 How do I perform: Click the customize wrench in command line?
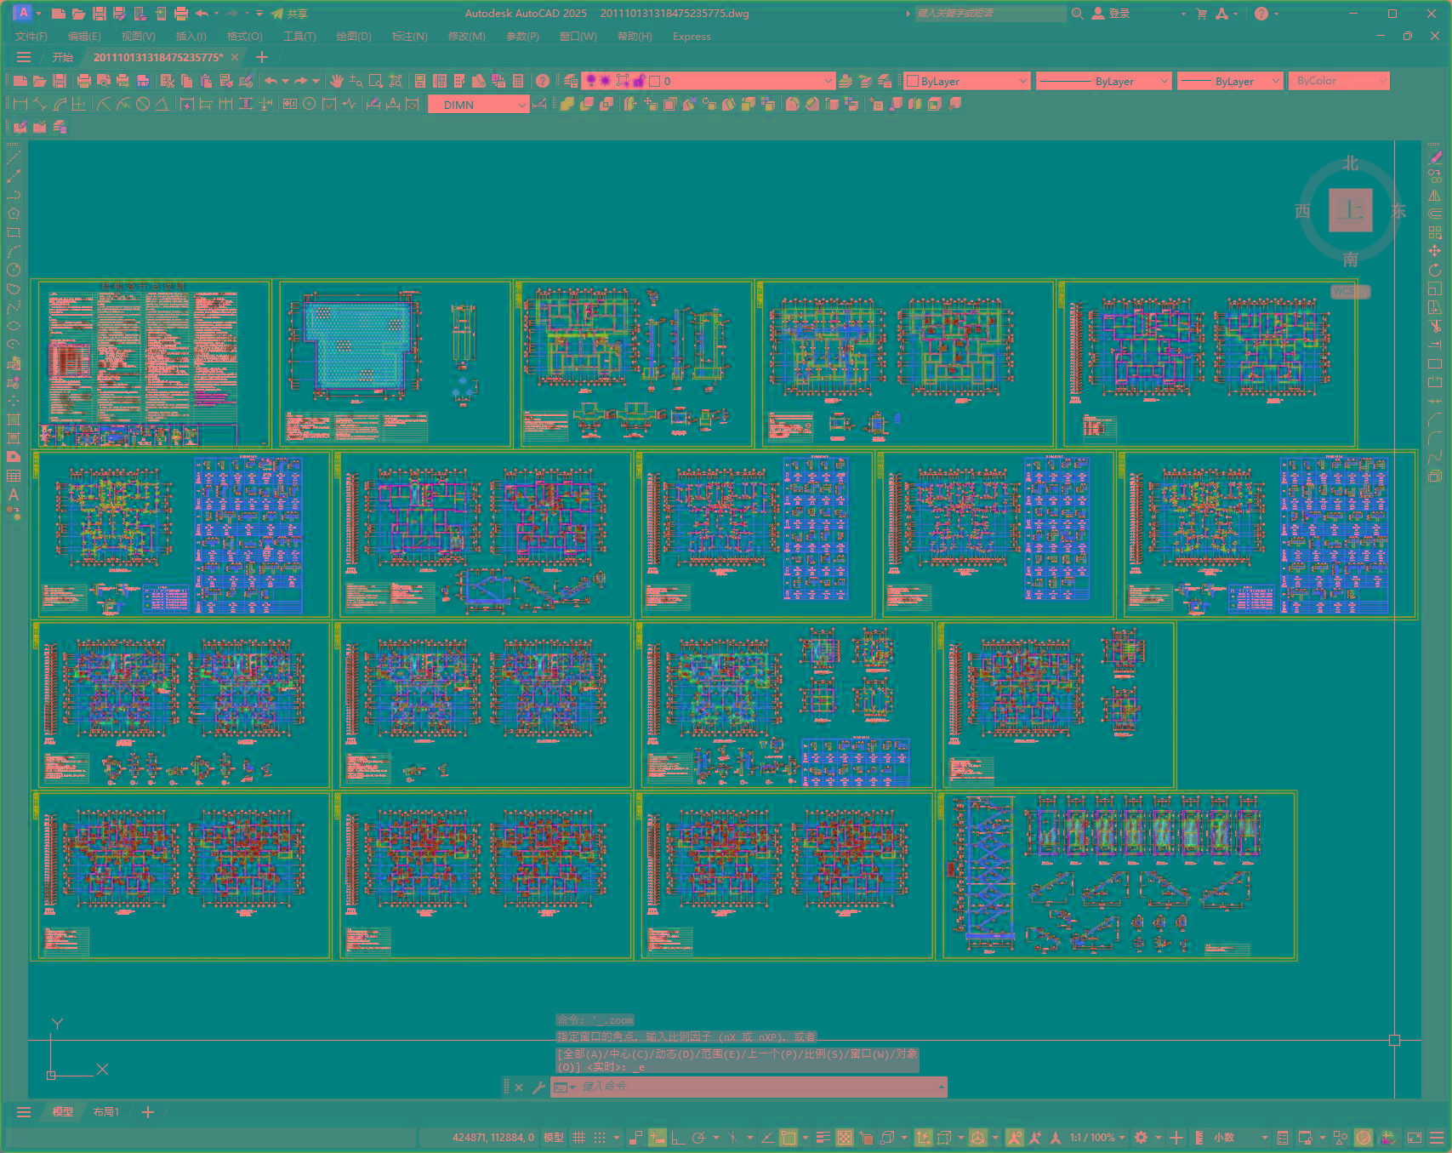[538, 1087]
